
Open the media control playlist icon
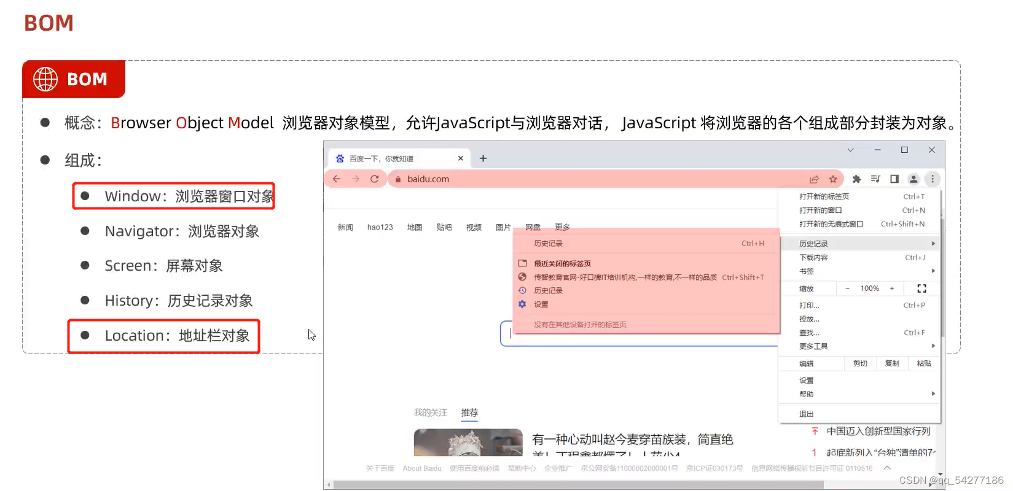875,179
